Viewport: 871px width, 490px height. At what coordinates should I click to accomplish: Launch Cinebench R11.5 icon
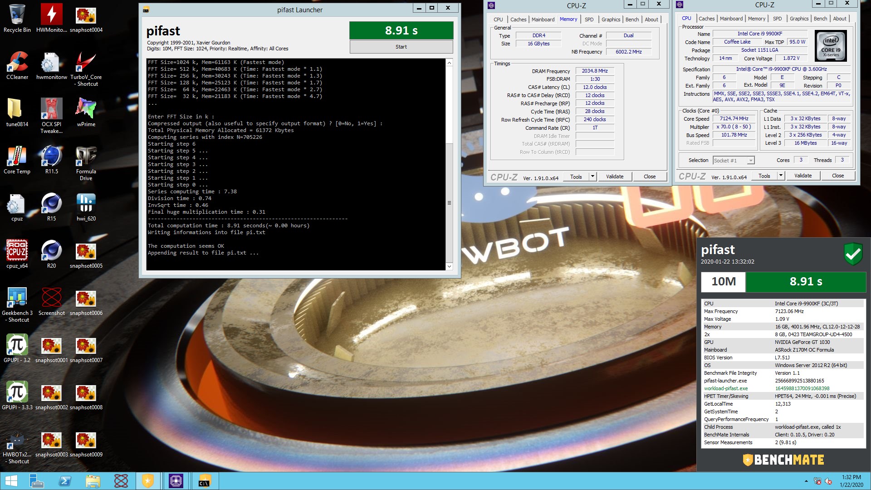point(52,160)
